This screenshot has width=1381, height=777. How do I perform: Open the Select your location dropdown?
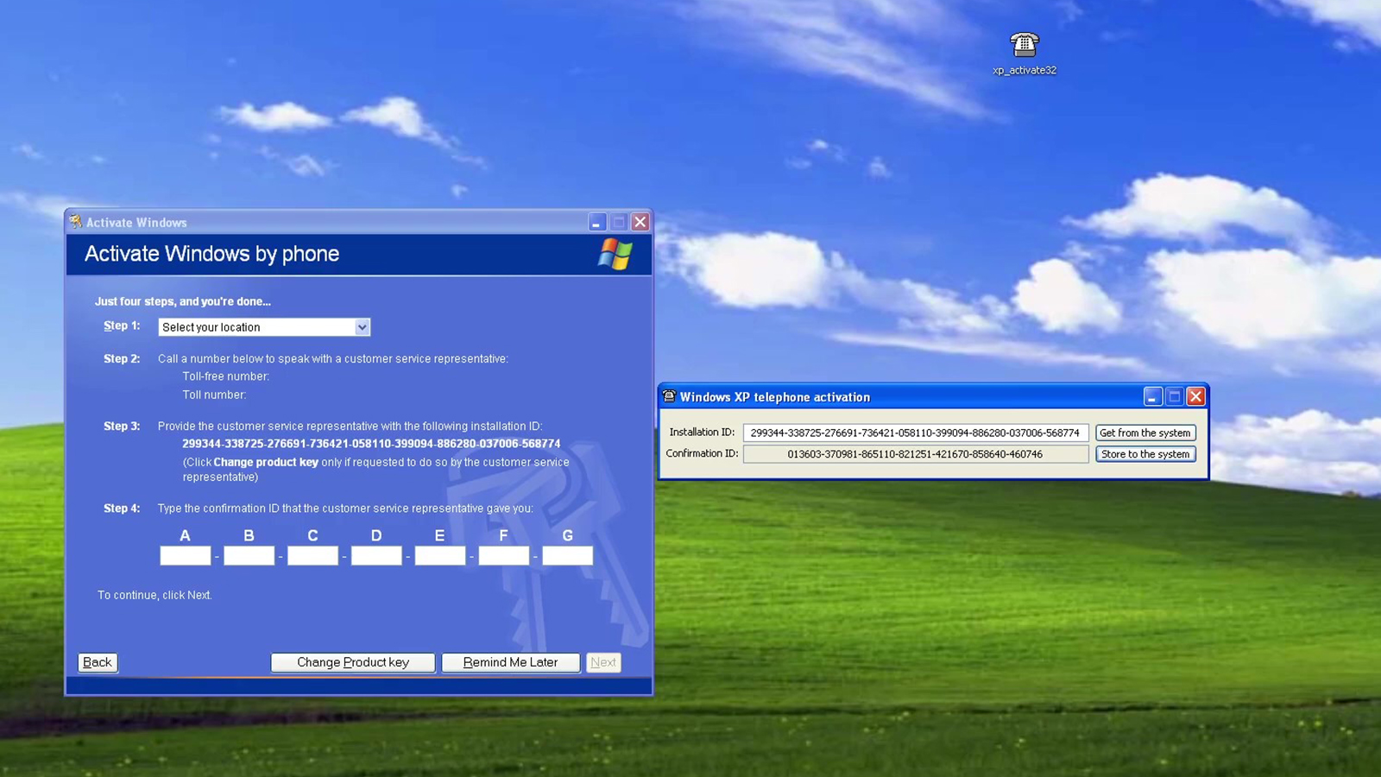264,327
